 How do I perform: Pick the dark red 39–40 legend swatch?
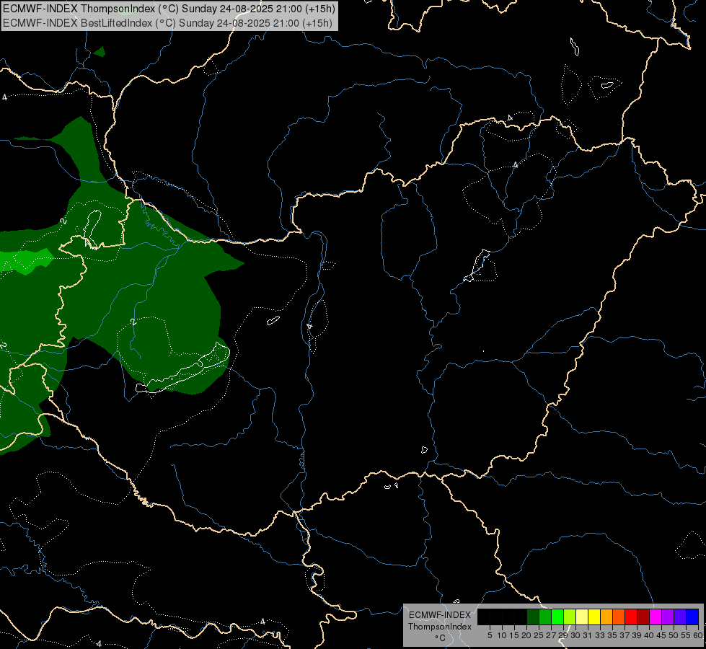point(643,617)
